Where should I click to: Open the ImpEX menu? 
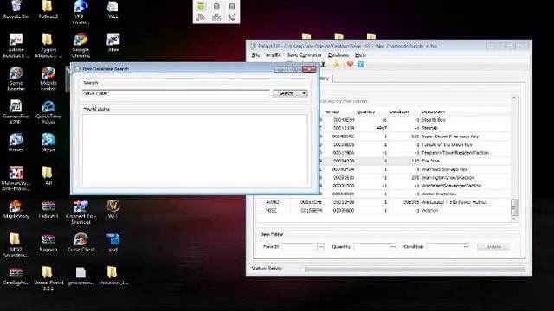pyautogui.click(x=274, y=55)
